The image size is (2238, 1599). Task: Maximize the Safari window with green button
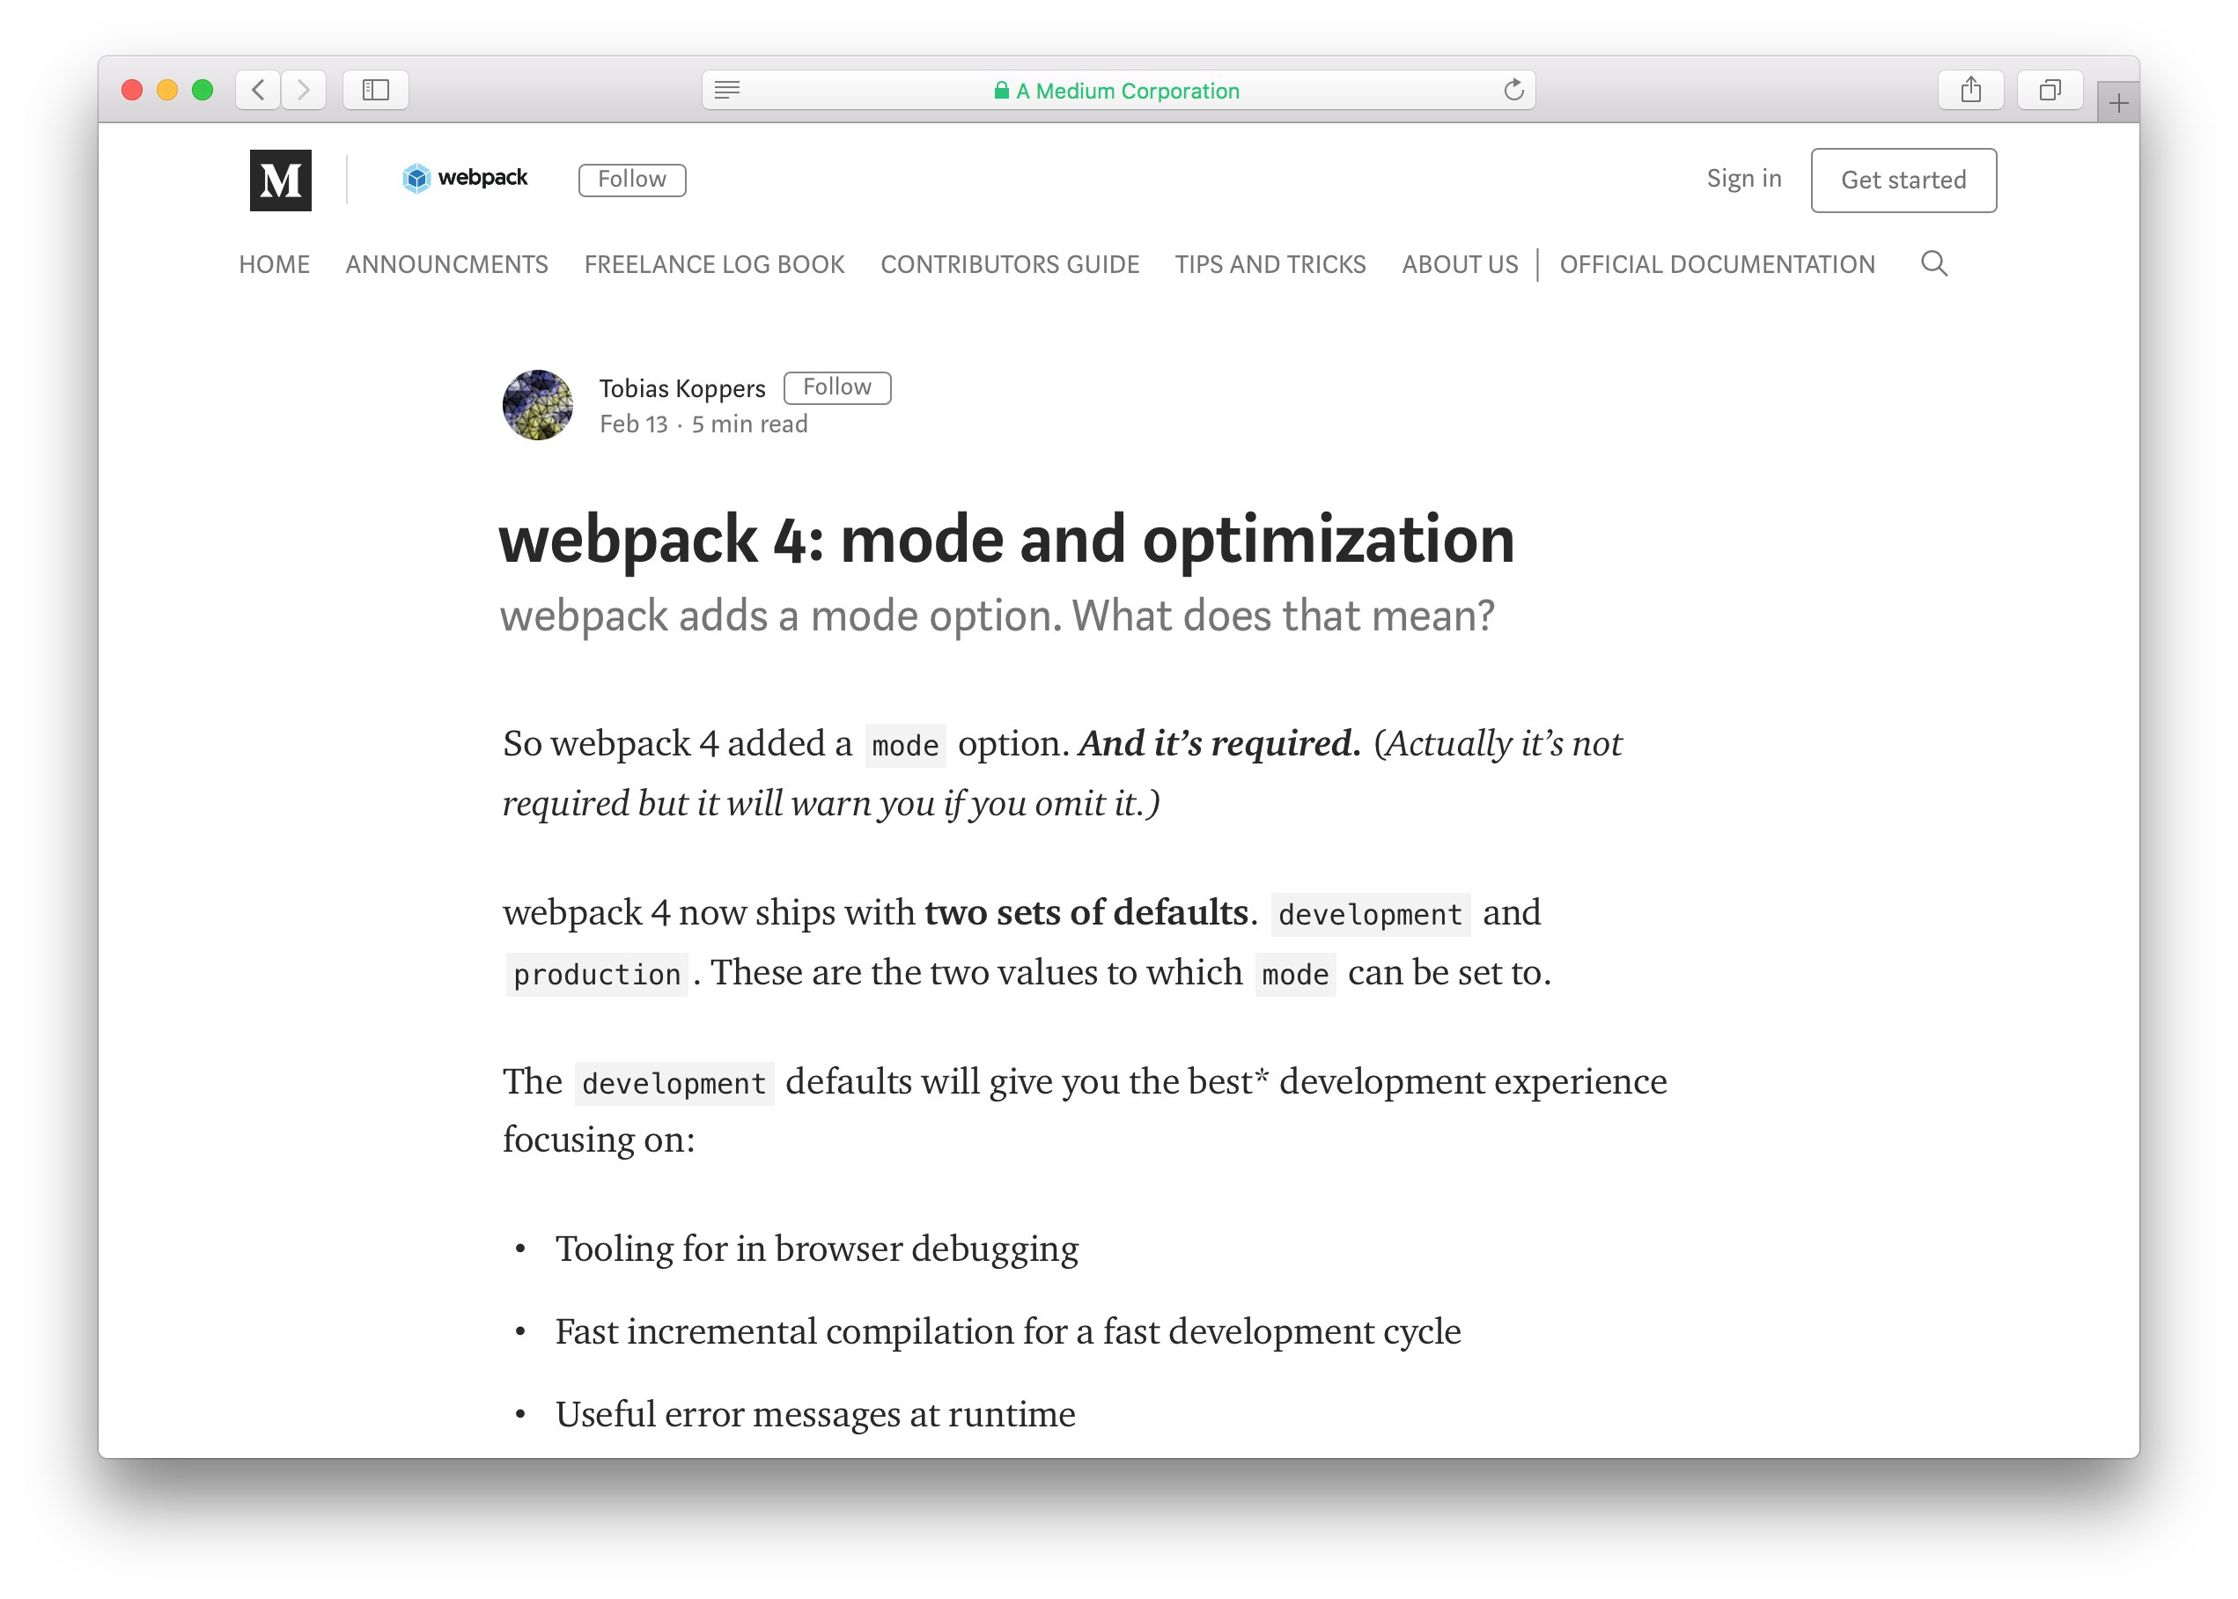coord(202,91)
